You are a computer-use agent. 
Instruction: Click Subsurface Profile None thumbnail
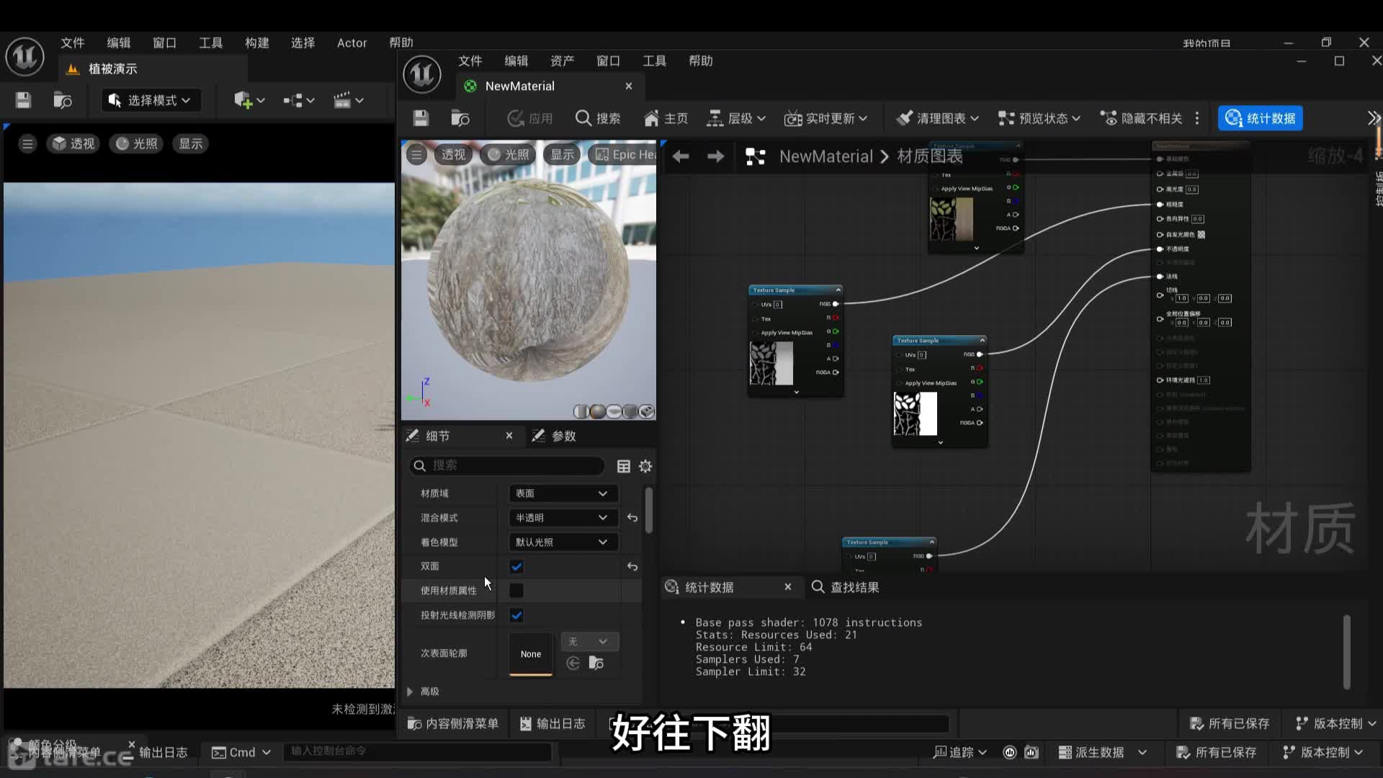coord(531,653)
